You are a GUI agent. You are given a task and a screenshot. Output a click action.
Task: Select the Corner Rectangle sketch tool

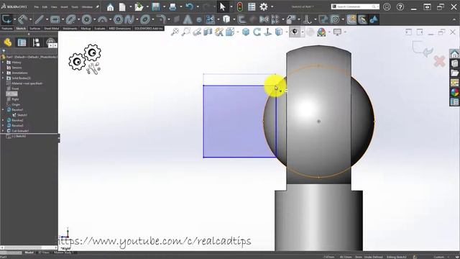[55, 19]
